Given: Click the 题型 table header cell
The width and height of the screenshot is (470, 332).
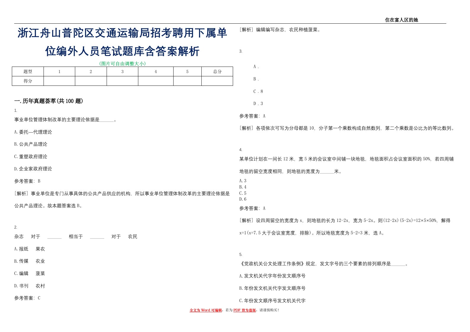Looking at the screenshot, I should pyautogui.click(x=28, y=72).
